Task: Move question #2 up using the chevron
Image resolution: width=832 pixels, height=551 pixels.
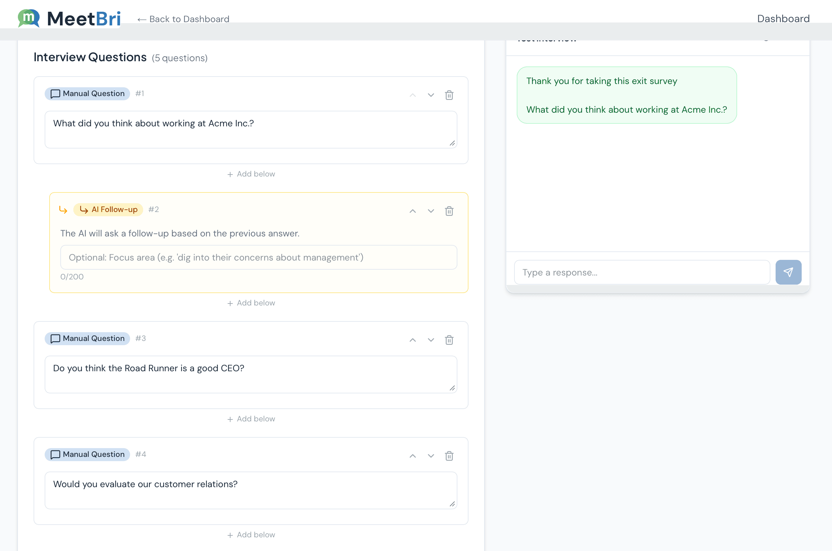Action: [412, 211]
